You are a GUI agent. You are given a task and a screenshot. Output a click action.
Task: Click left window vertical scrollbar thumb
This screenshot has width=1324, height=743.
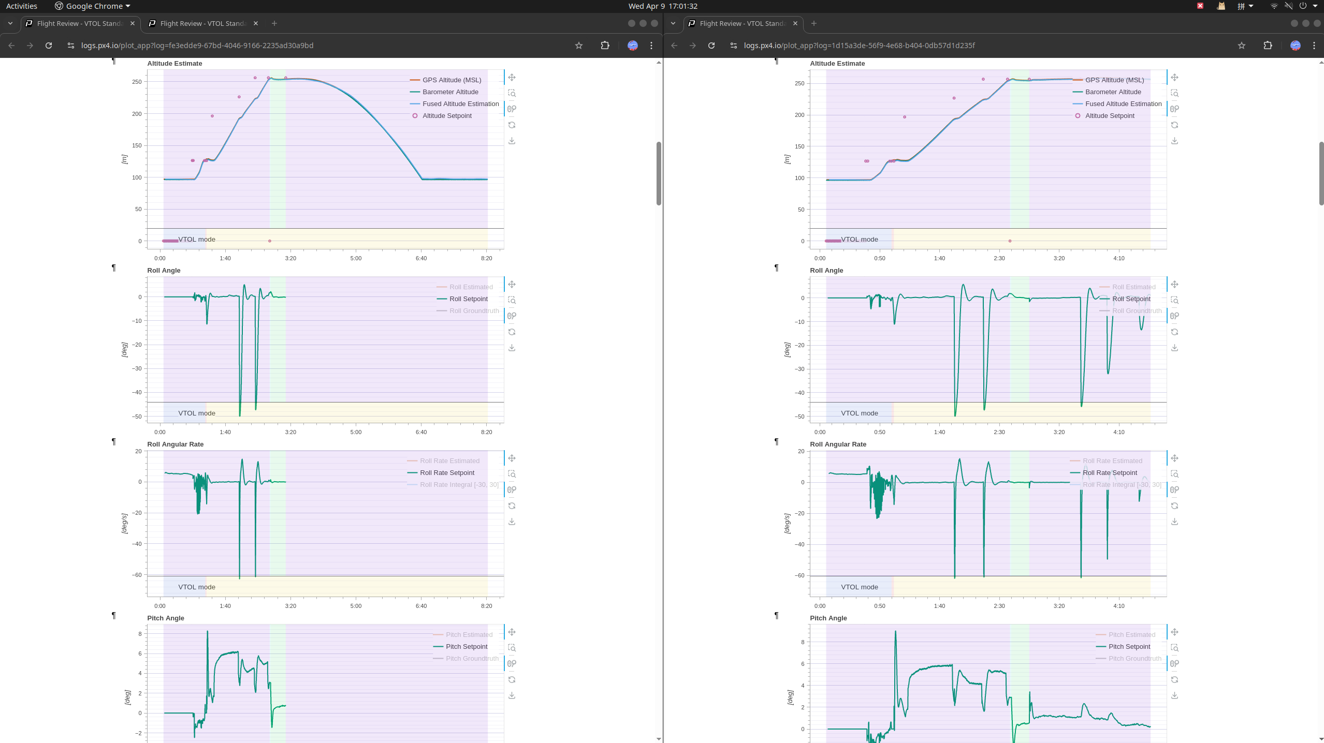pyautogui.click(x=659, y=173)
